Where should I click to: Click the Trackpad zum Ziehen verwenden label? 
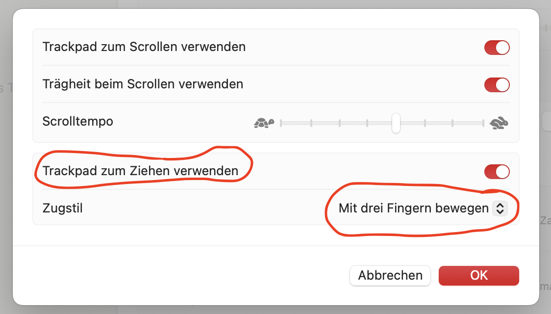click(x=140, y=171)
